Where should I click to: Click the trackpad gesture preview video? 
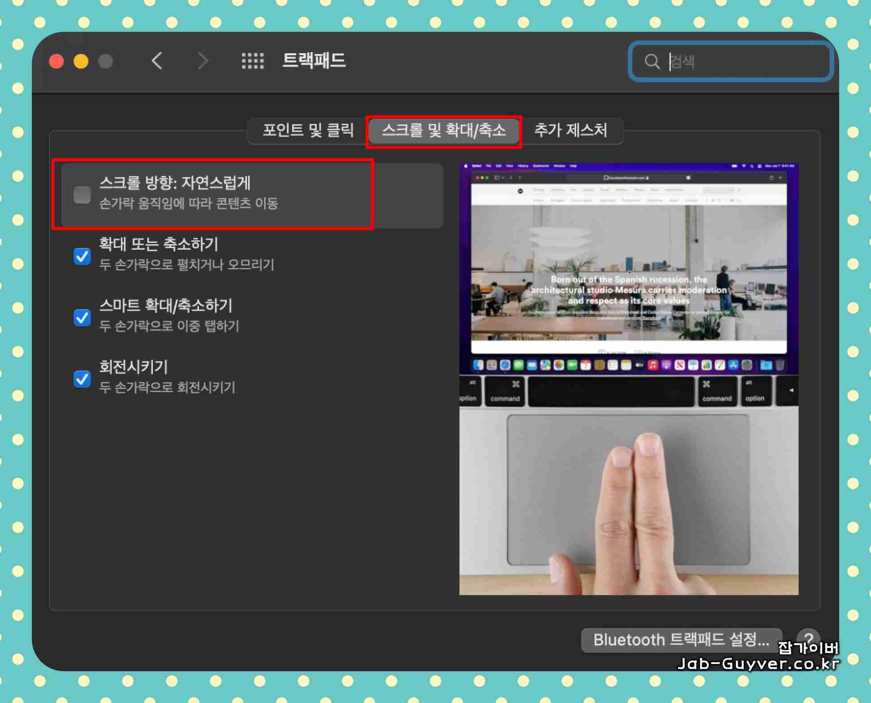(x=628, y=379)
